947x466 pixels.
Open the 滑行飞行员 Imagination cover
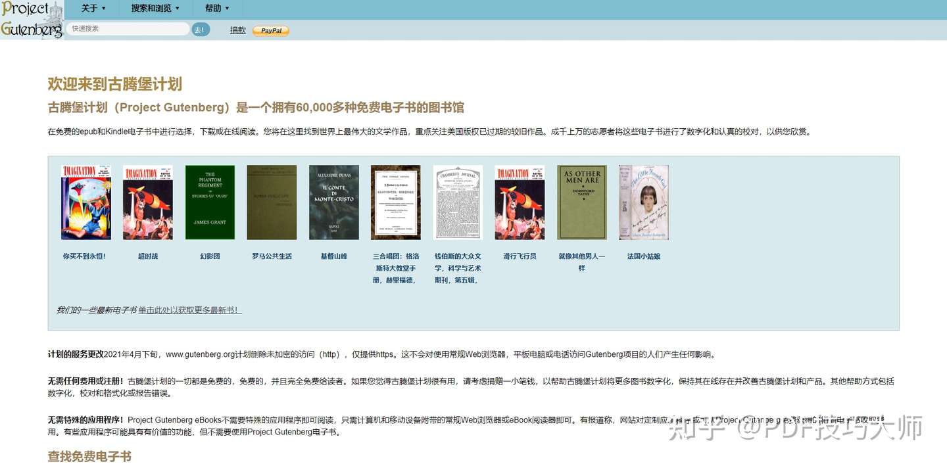coord(520,202)
